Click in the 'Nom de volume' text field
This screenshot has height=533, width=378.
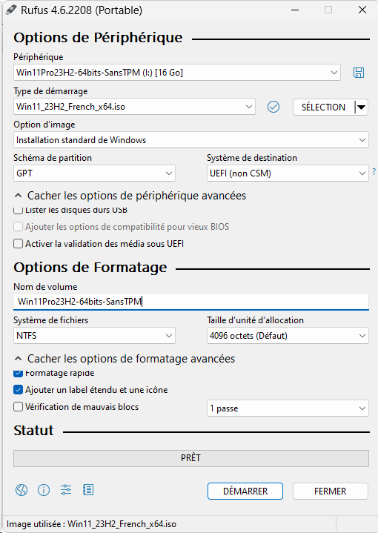pyautogui.click(x=191, y=302)
